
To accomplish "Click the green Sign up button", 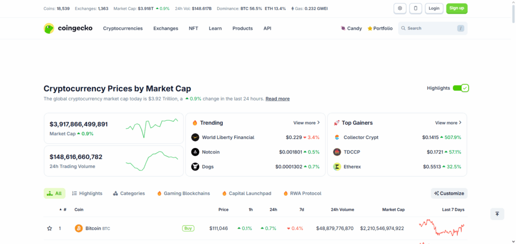I will (x=457, y=8).
